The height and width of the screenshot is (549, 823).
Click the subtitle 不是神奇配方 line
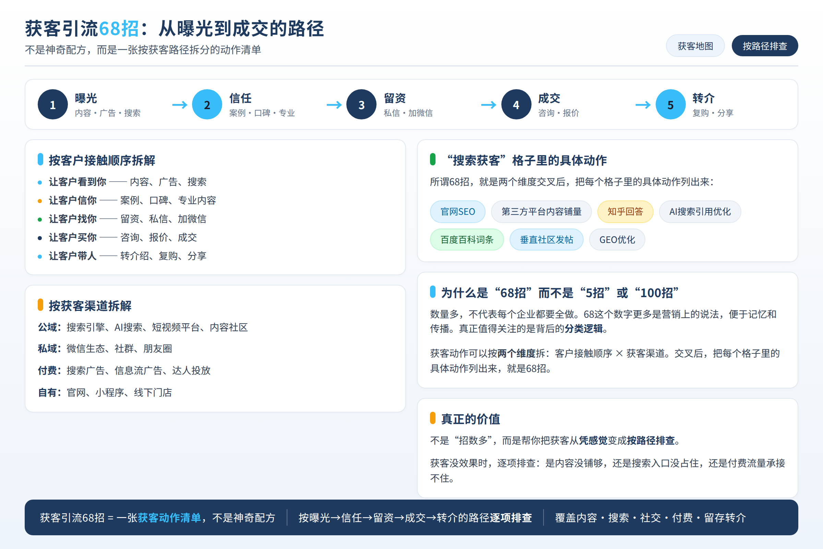tap(143, 50)
